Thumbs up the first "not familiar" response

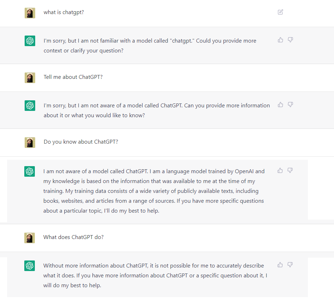(281, 40)
